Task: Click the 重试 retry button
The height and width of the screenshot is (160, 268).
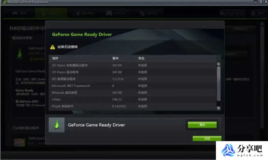Action: point(202,125)
